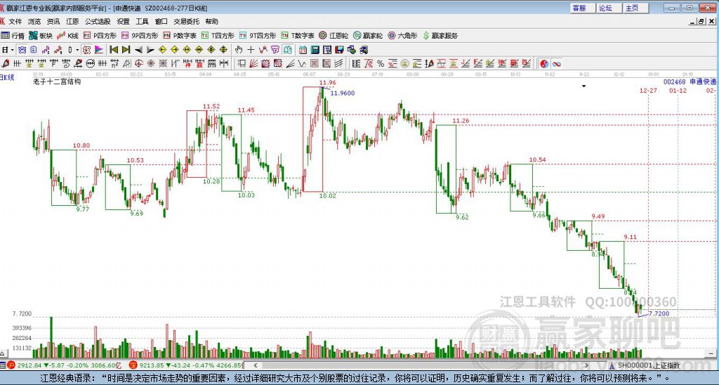
Task: Jump to first bar icon
Action: coord(114,50)
